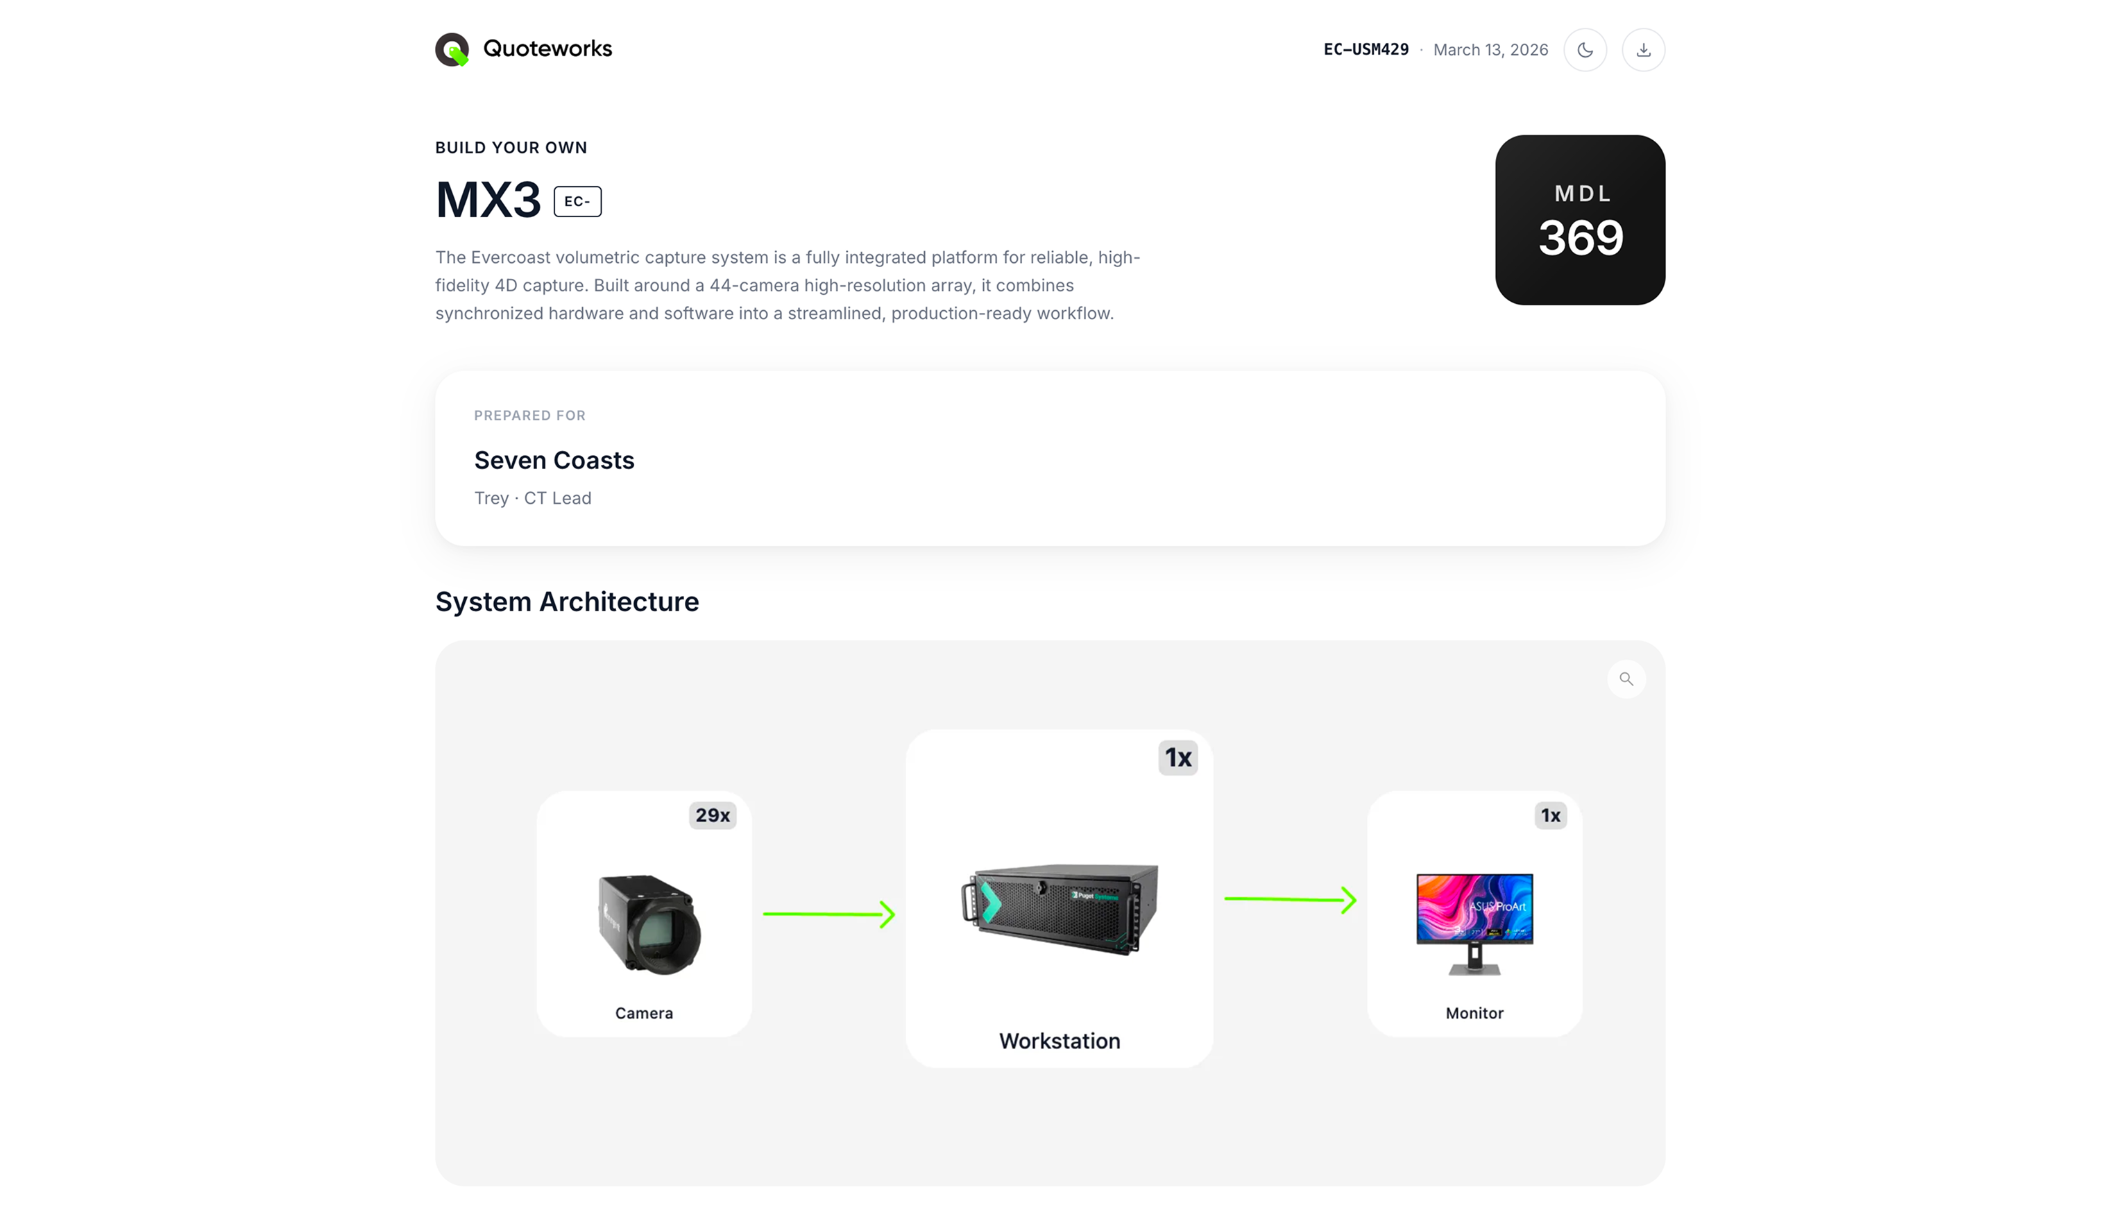Viewport: 2101px width, 1210px height.
Task: Click the System Architecture heading
Action: pyautogui.click(x=567, y=602)
